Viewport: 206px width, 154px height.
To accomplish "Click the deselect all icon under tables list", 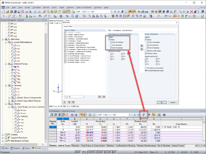I will [104, 97].
